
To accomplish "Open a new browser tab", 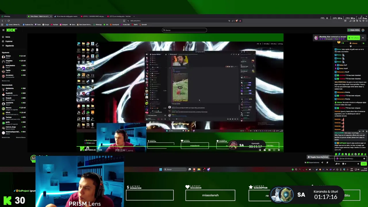I will (x=134, y=16).
